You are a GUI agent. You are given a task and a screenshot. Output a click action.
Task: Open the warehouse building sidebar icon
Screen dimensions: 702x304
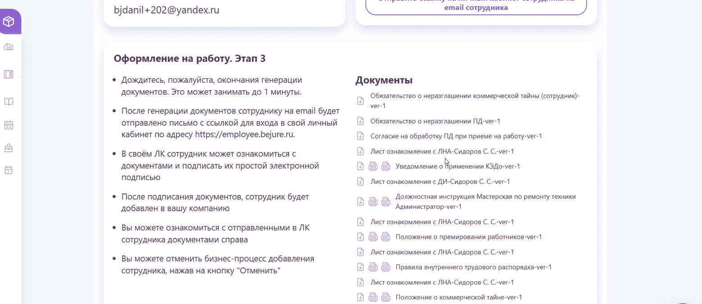pos(9,47)
